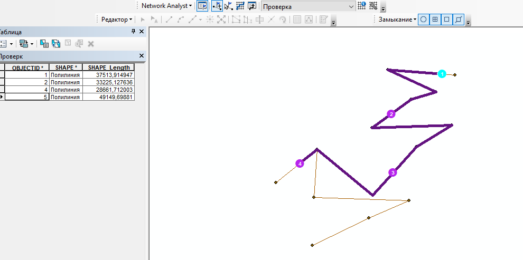Image resolution: width=523 pixels, height=260 pixels.
Task: Expand the construction tool dropdown arrow
Action: pos(200,20)
